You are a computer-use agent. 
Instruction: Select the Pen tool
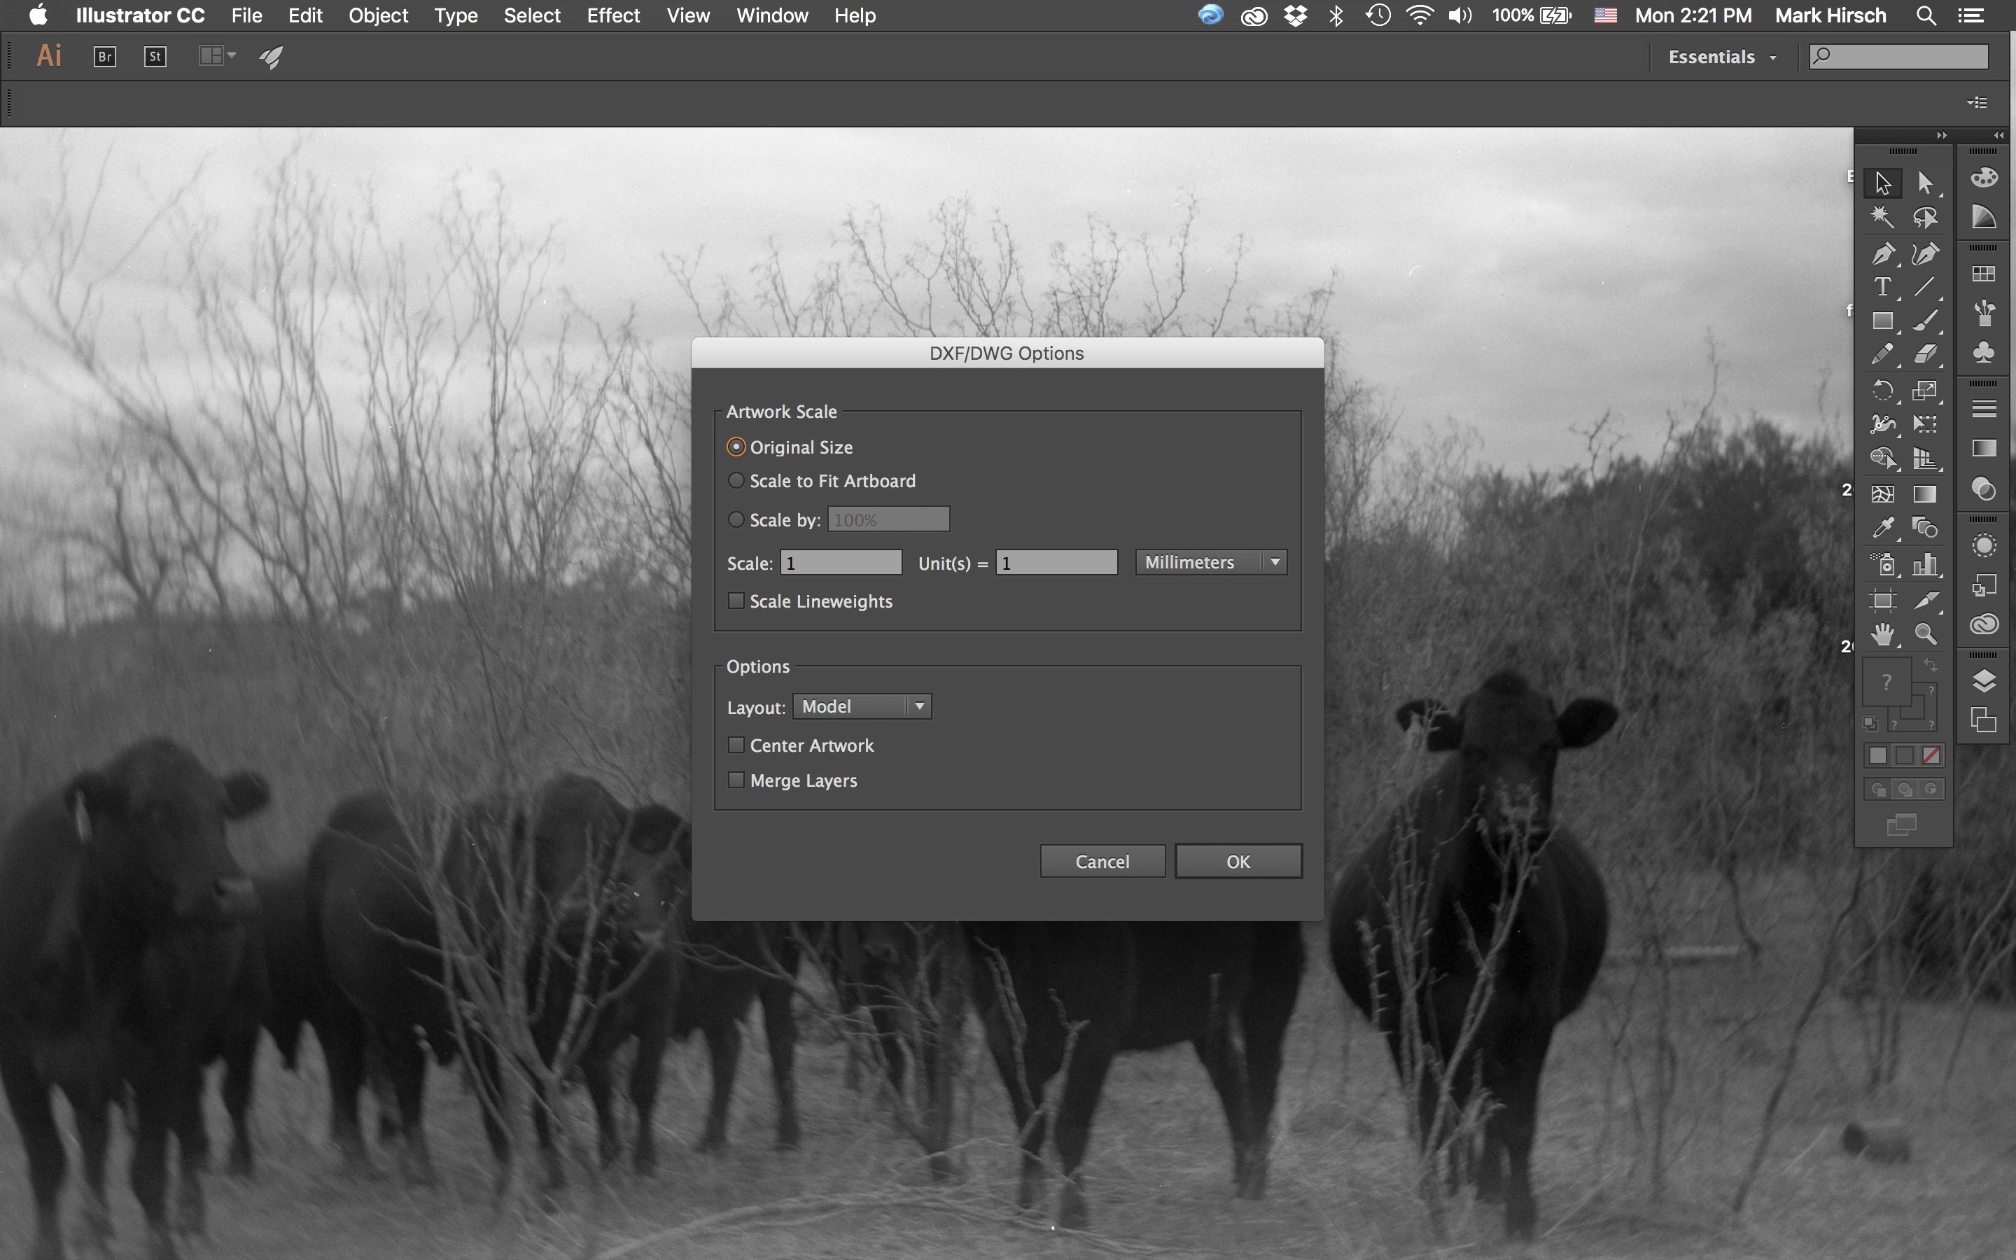pos(1883,253)
